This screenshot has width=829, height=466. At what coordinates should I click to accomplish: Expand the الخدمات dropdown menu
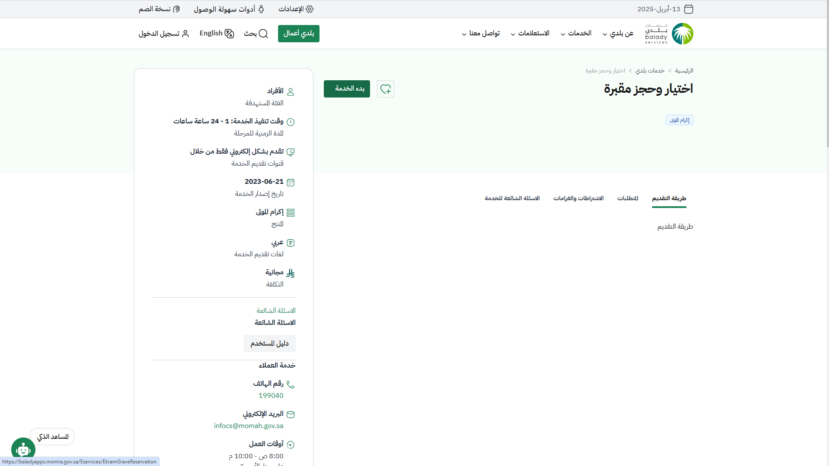coord(576,34)
